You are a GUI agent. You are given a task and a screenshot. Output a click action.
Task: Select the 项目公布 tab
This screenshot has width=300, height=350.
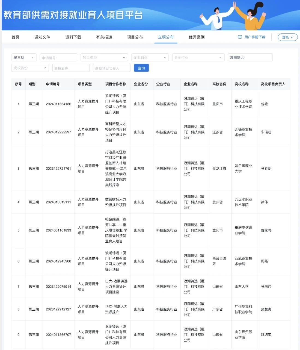135,37
